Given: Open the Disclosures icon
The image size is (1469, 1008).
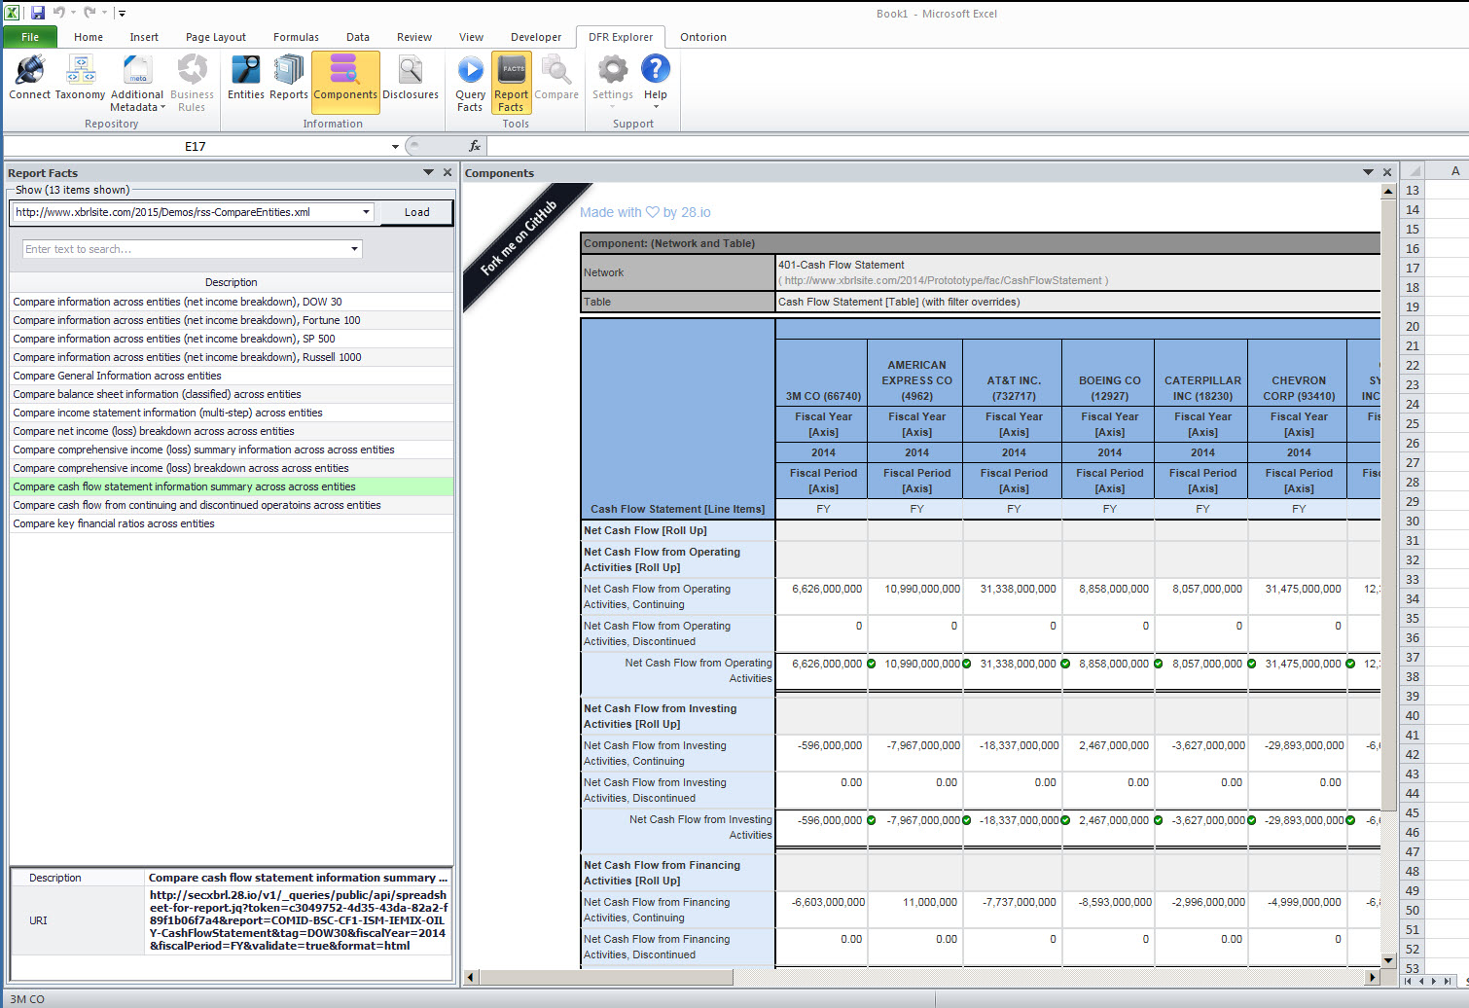Looking at the screenshot, I should tap(411, 78).
